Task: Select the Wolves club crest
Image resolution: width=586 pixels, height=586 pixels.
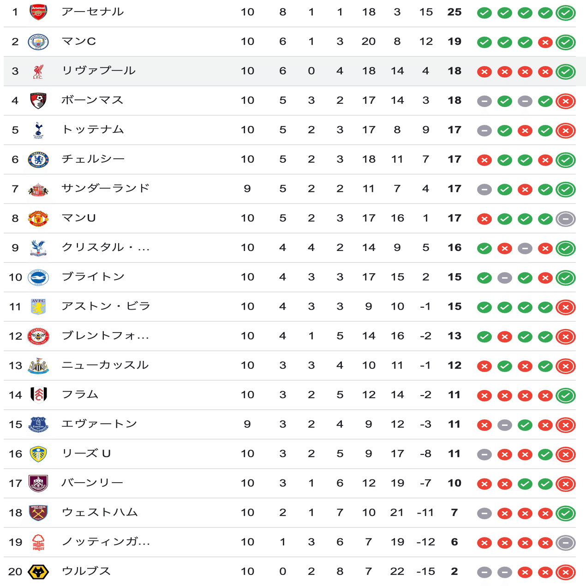Action: coord(38,571)
